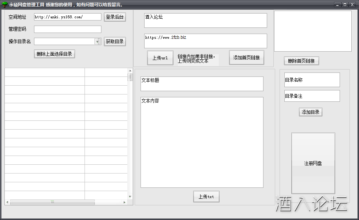Click the link URL field with 2fzb.biz
359x220 pixels.
[205, 41]
